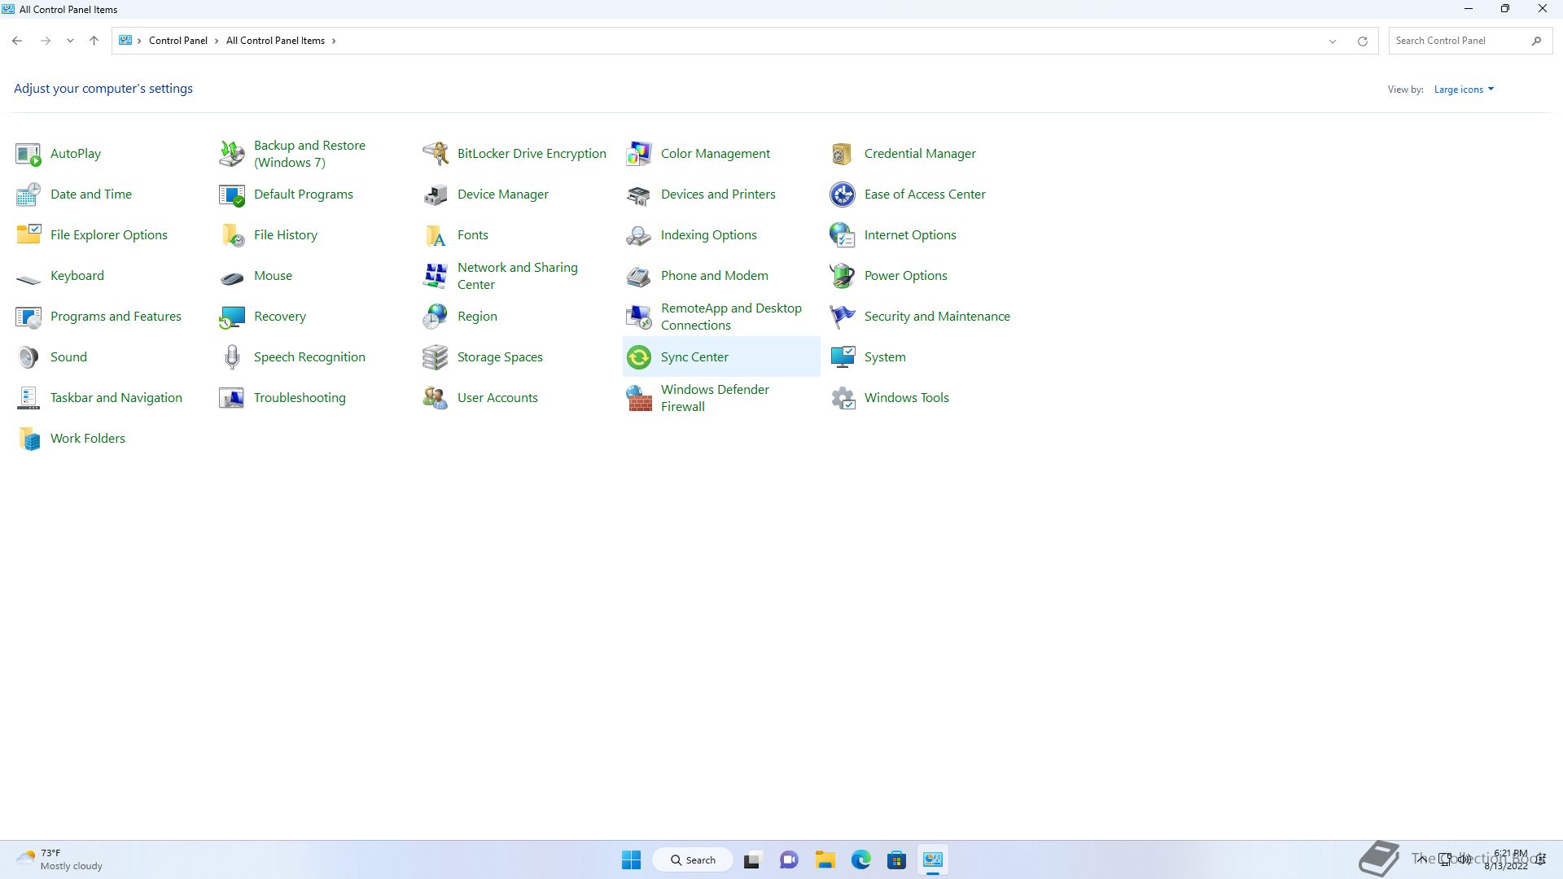The height and width of the screenshot is (879, 1563).
Task: Open the Programs and Features icon
Action: [x=28, y=317]
